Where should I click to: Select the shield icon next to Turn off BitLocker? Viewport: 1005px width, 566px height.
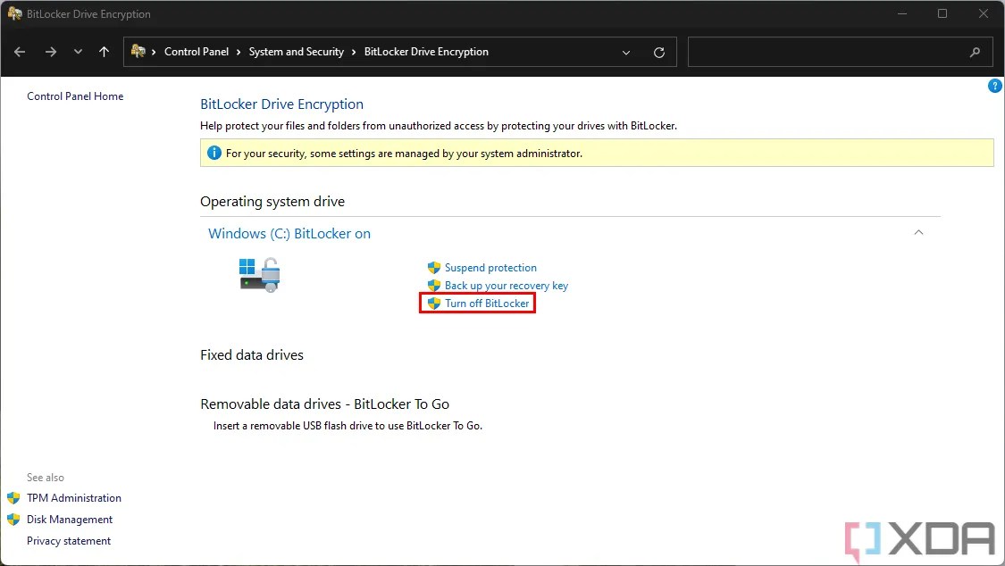click(x=433, y=303)
